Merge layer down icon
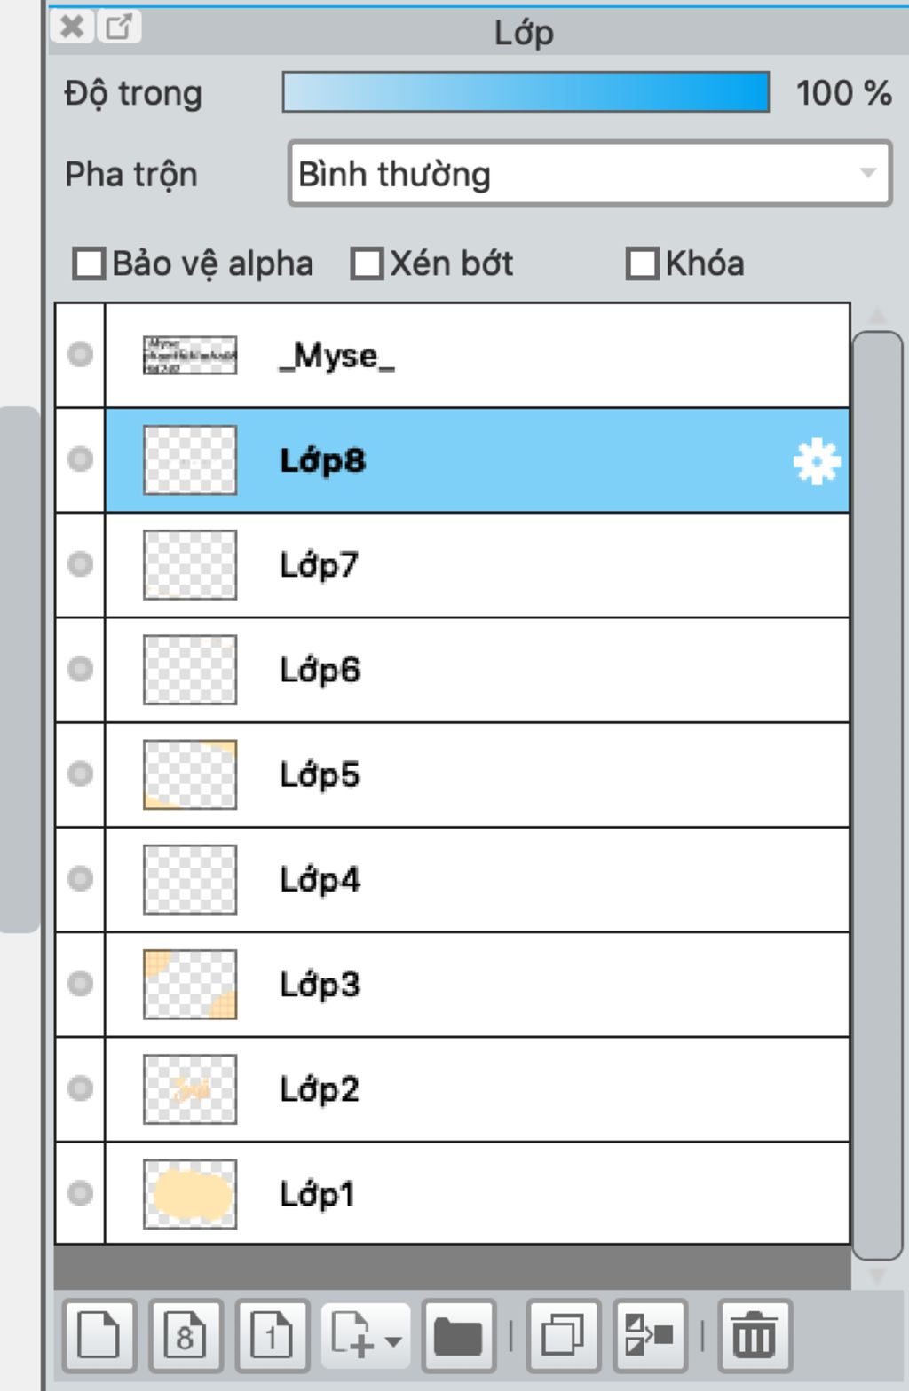 (650, 1335)
